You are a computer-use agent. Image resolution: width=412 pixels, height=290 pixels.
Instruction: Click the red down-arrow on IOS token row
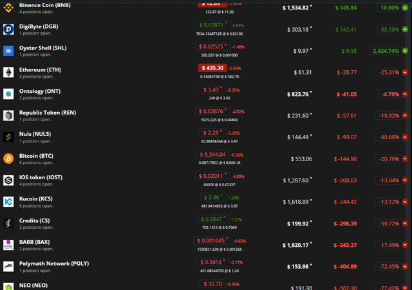click(x=405, y=180)
